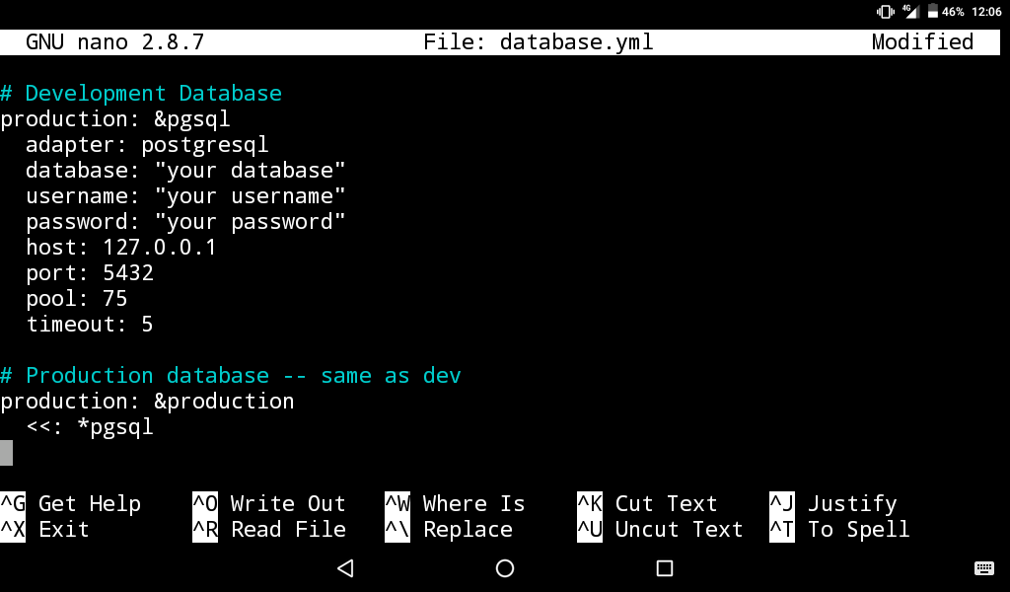The width and height of the screenshot is (1010, 592).
Task: Click the Modified indicator in title bar
Action: point(921,41)
